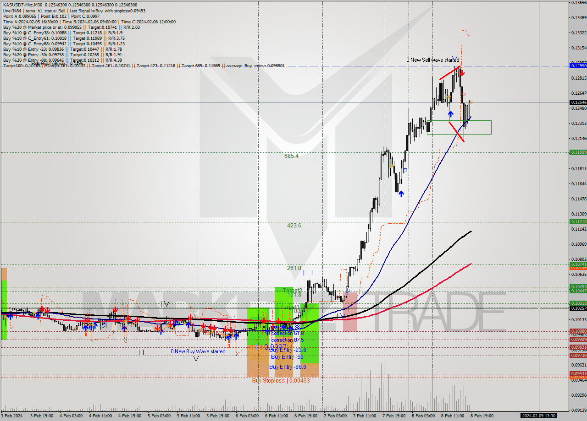This screenshot has height=421, width=587.
Task: Click the red down arrow at the chart peak
Action: pyautogui.click(x=462, y=73)
